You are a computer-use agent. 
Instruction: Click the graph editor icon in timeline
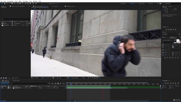64,83
